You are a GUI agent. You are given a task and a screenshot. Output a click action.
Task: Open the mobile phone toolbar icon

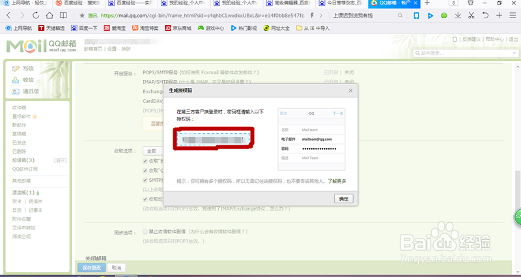point(416,15)
